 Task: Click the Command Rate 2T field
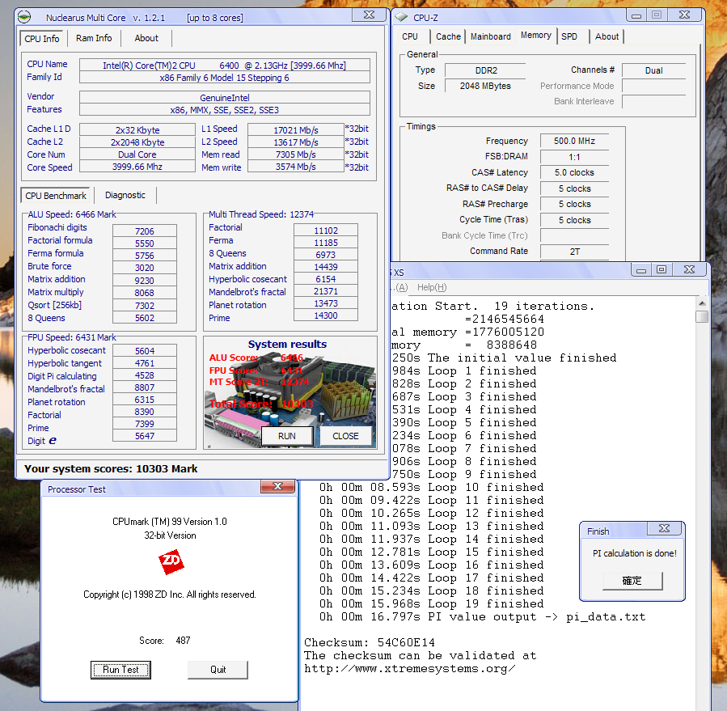point(574,252)
